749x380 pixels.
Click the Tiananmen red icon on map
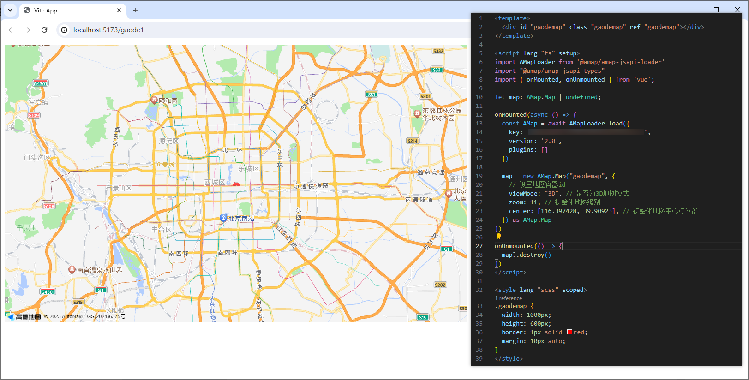tap(236, 184)
